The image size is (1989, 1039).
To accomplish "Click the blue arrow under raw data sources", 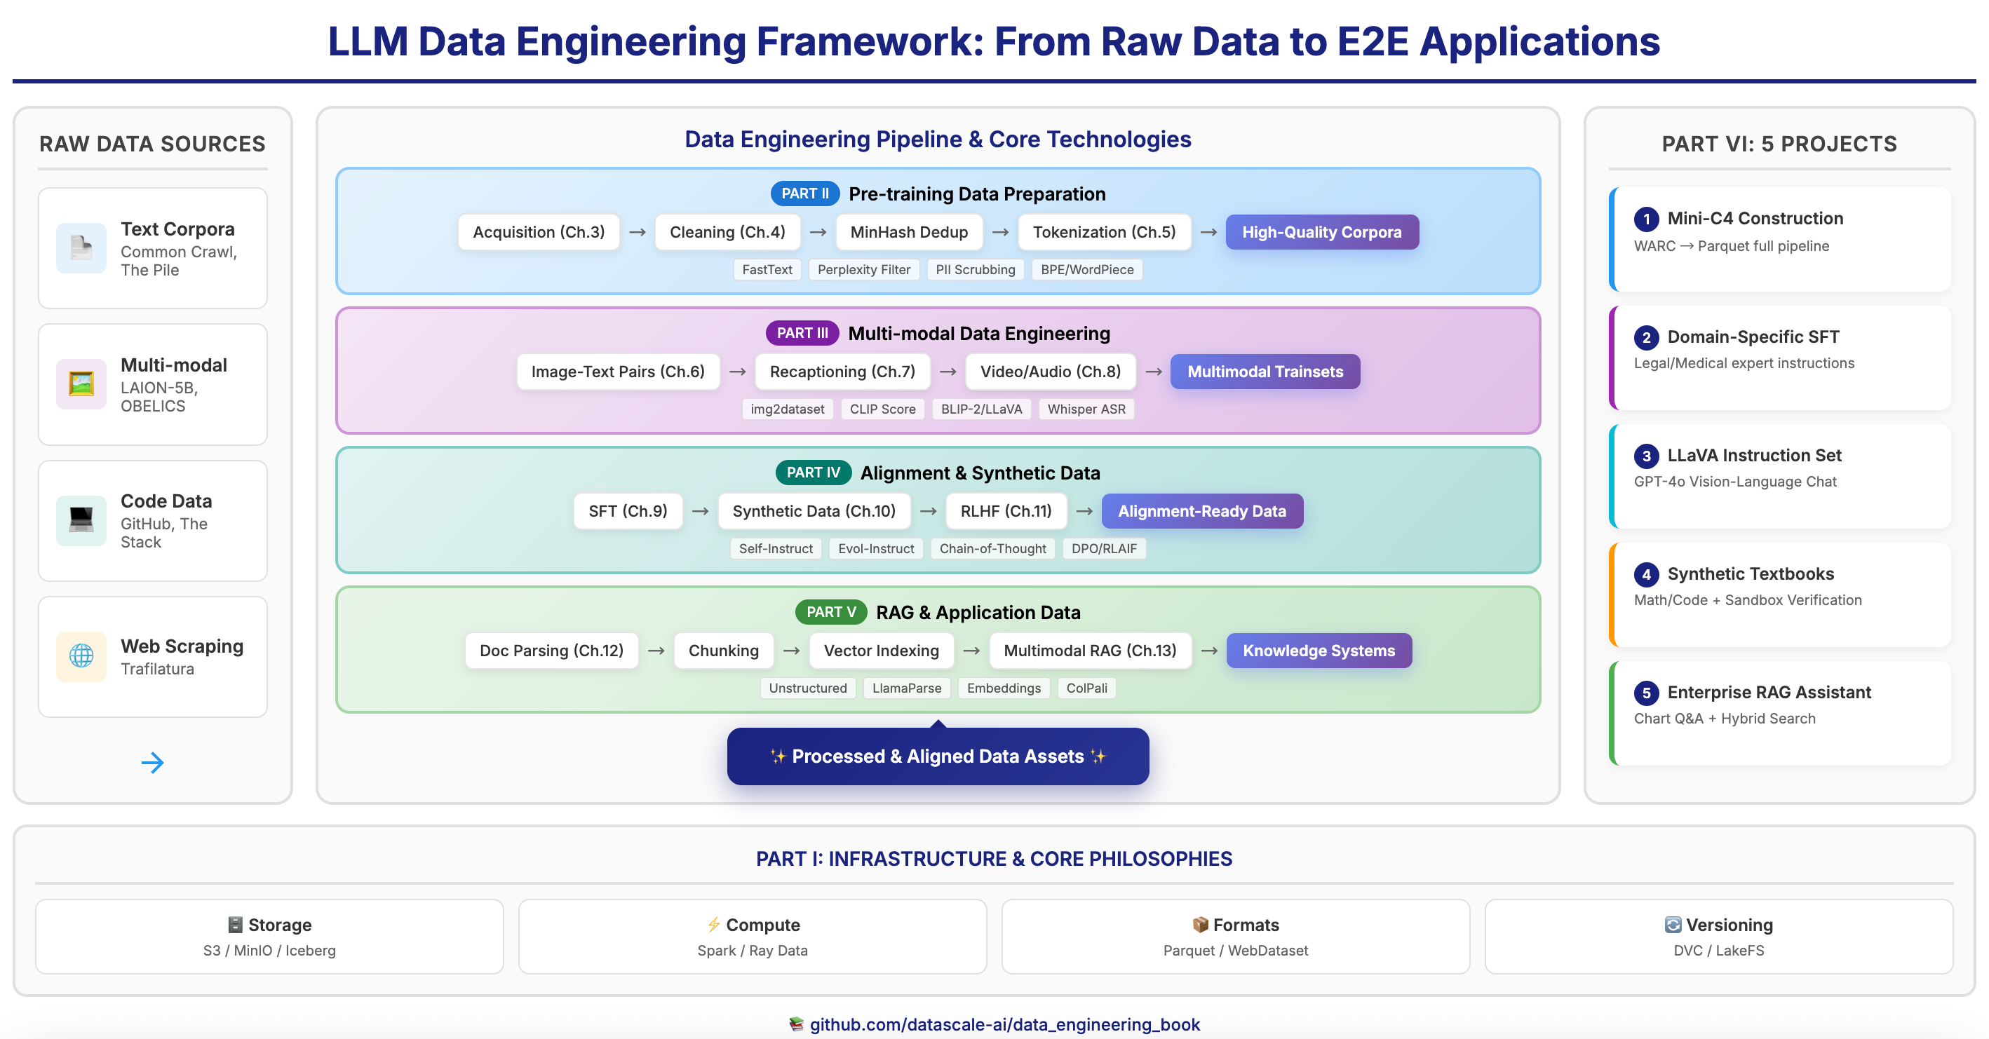I will [152, 763].
